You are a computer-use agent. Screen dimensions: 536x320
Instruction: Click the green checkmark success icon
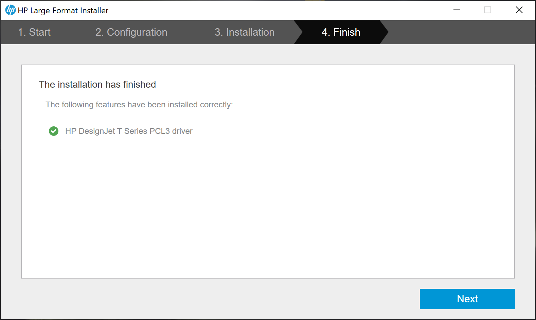click(54, 131)
